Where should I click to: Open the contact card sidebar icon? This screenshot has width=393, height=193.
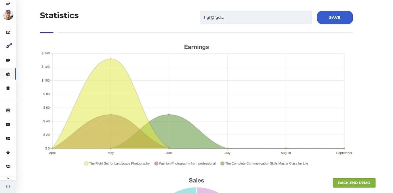click(8, 138)
